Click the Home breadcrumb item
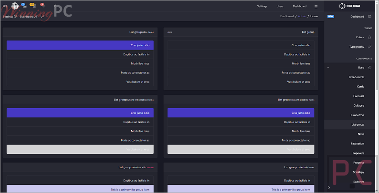Screen dimensions: 379x193 [314, 16]
